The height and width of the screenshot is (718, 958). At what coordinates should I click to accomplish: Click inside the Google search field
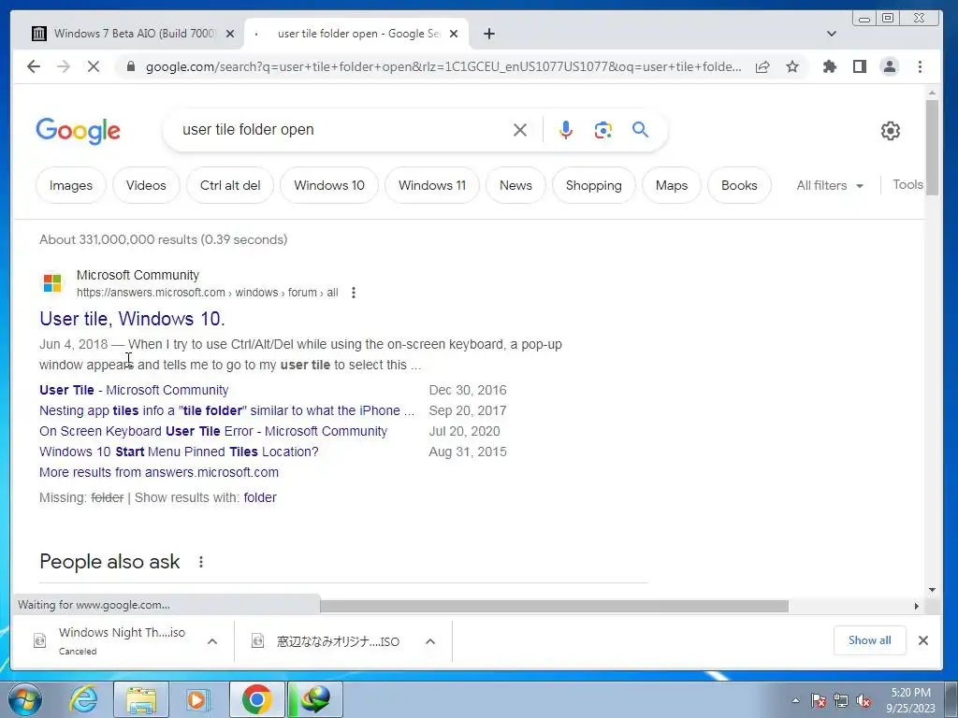point(342,129)
